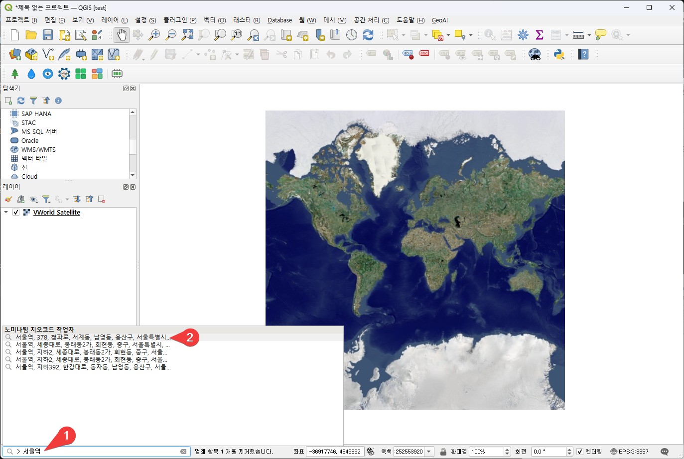Select the Pan Map hand tool
684x459 pixels.
point(122,35)
